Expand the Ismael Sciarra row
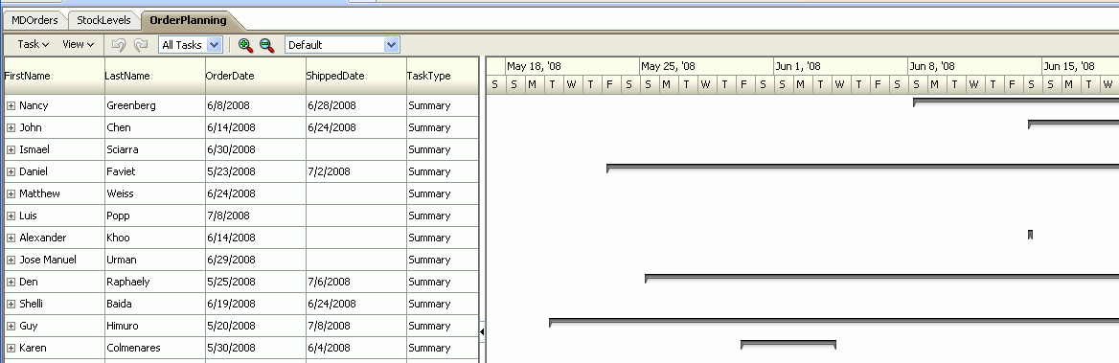Image resolution: width=1119 pixels, height=363 pixels. pyautogui.click(x=11, y=149)
